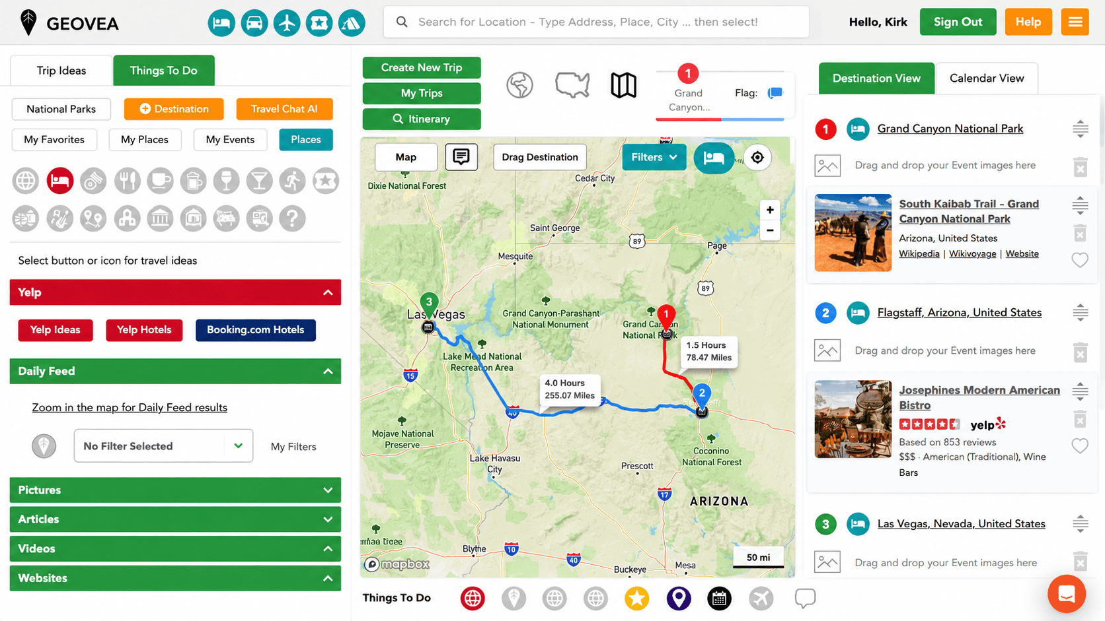Click the red globe icon in bottom bar
The width and height of the screenshot is (1105, 621).
[473, 599]
